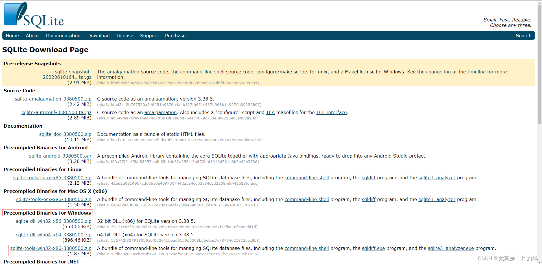Click the scrollbar down arrow
The height and width of the screenshot is (264, 542).
click(539, 261)
